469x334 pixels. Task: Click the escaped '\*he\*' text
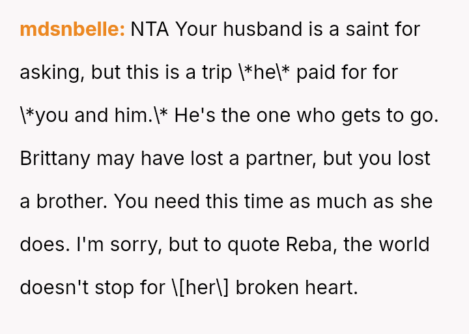(x=264, y=72)
